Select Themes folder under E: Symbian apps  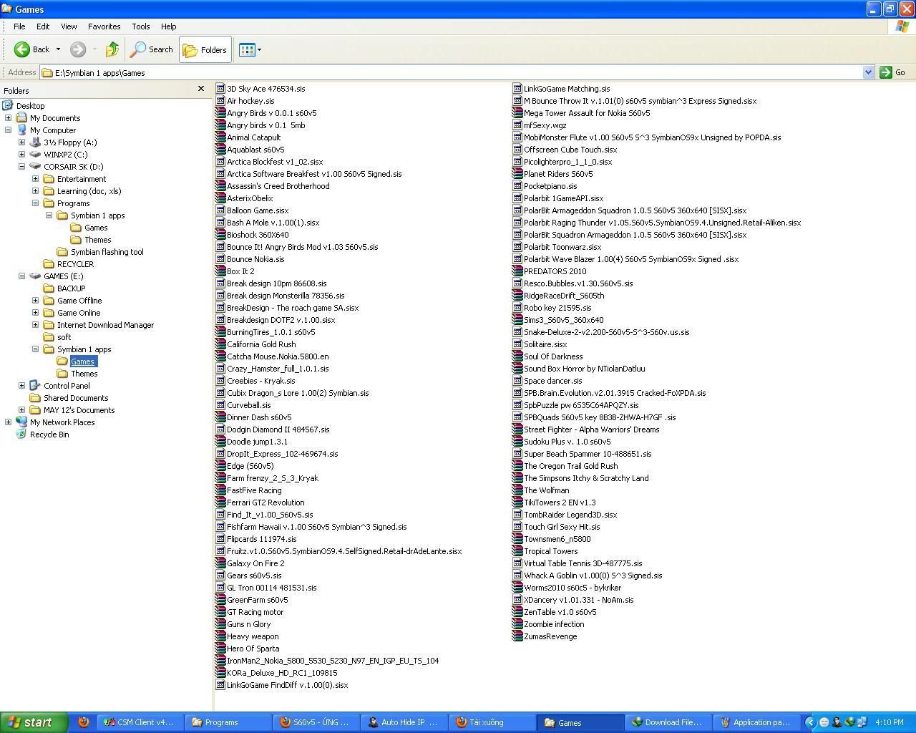coord(84,374)
